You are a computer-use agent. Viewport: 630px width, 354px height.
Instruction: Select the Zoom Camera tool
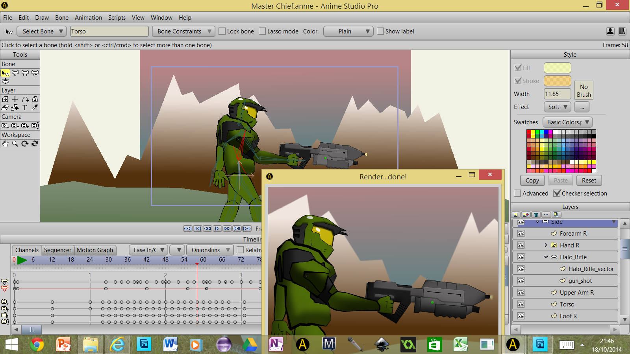pyautogui.click(x=15, y=125)
